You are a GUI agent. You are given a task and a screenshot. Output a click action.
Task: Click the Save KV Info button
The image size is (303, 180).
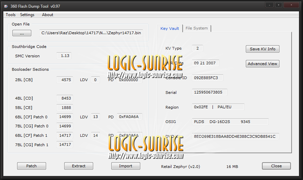pyautogui.click(x=263, y=49)
